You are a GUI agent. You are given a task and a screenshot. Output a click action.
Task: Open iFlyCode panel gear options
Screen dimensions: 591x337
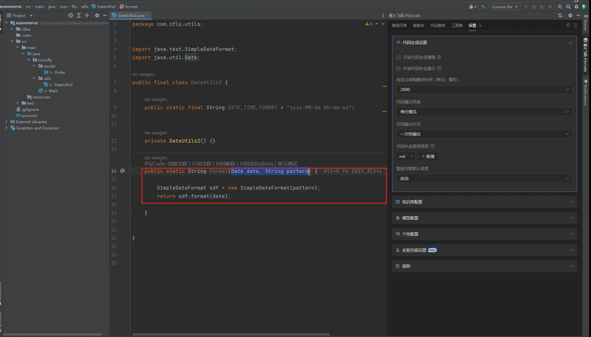pos(570,15)
